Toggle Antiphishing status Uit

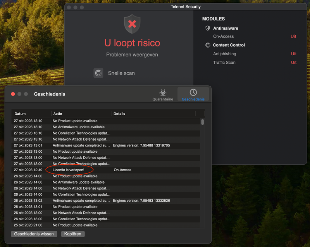[x=293, y=54]
